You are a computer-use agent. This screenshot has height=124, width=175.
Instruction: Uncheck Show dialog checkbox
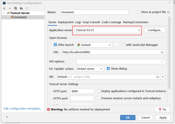(x=108, y=68)
